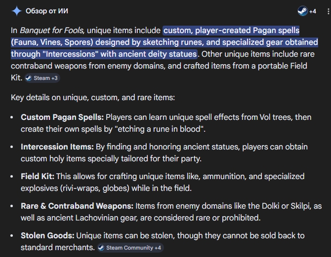Click the Stolen Goods bullet heading
331x257 pixels.
[47, 235]
